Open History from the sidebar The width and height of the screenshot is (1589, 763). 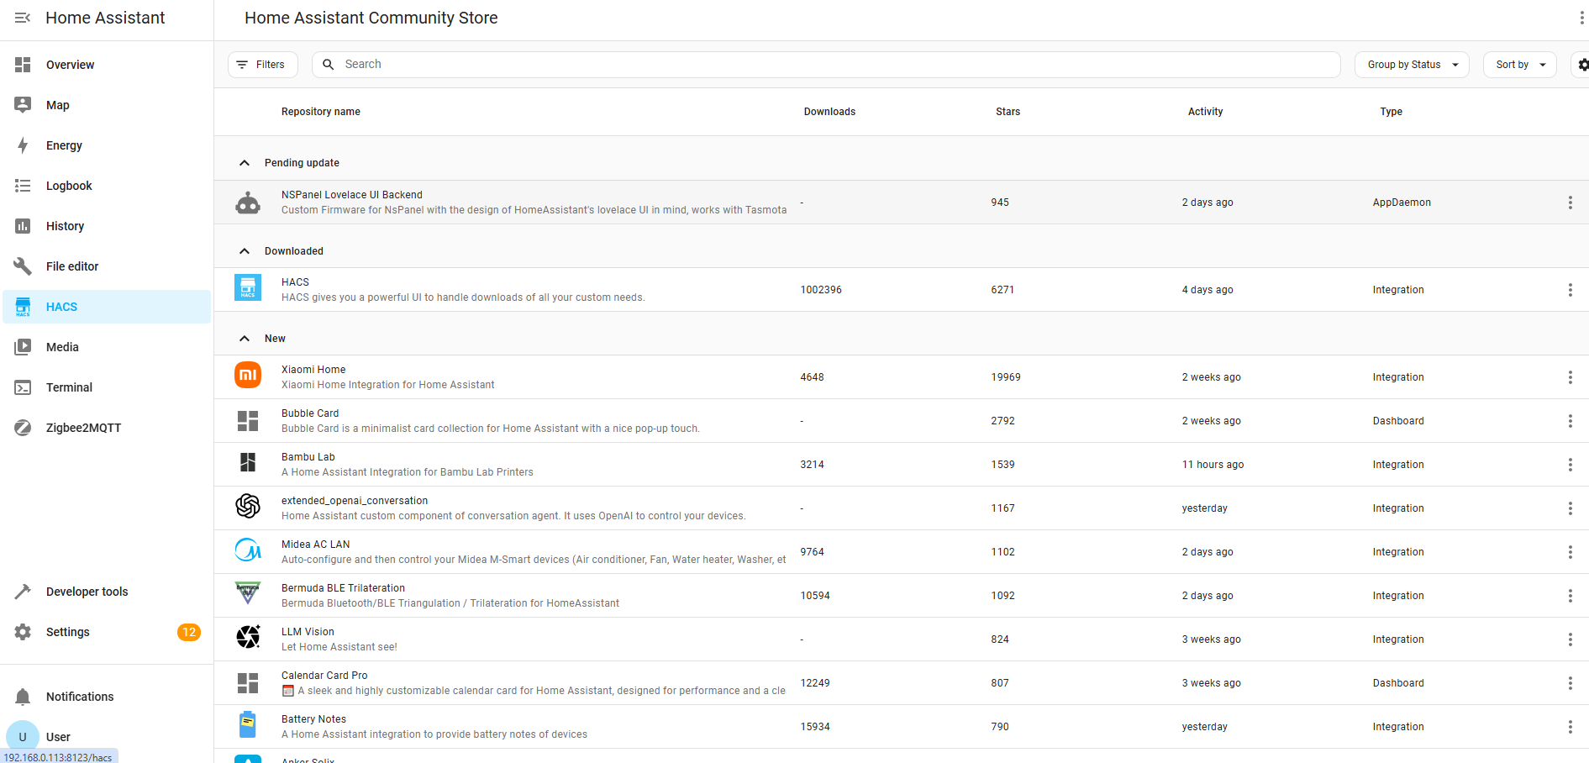[x=107, y=226]
